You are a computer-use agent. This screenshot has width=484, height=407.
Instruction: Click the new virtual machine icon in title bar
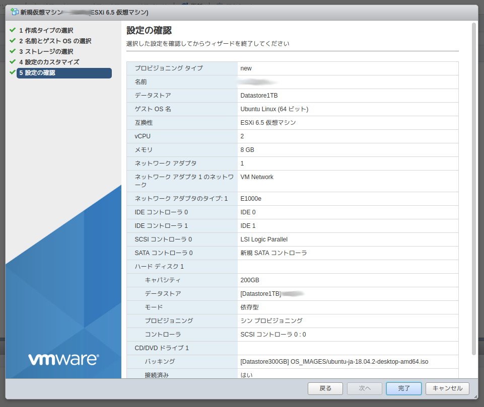[15, 12]
